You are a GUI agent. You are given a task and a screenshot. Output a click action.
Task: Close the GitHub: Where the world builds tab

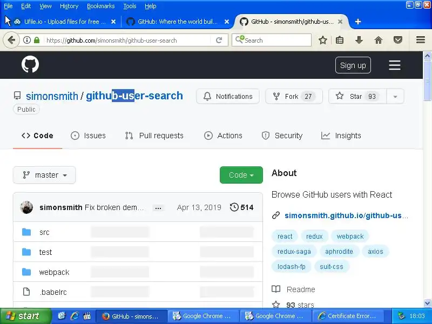tap(226, 22)
